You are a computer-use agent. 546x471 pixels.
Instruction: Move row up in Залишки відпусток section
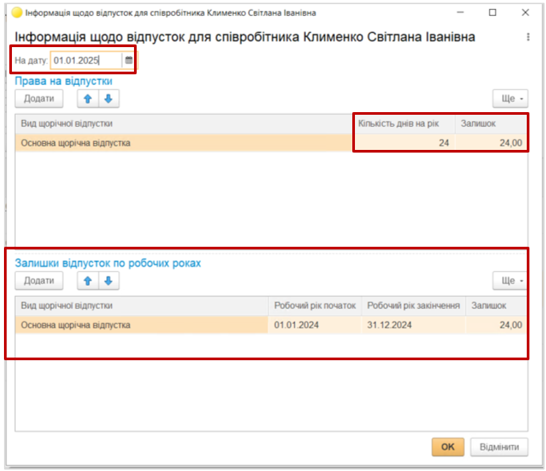click(88, 281)
